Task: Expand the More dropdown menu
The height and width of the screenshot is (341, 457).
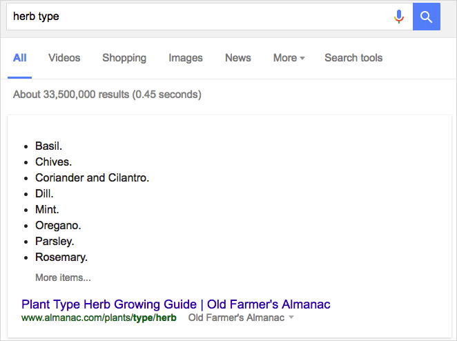Action: tap(289, 58)
